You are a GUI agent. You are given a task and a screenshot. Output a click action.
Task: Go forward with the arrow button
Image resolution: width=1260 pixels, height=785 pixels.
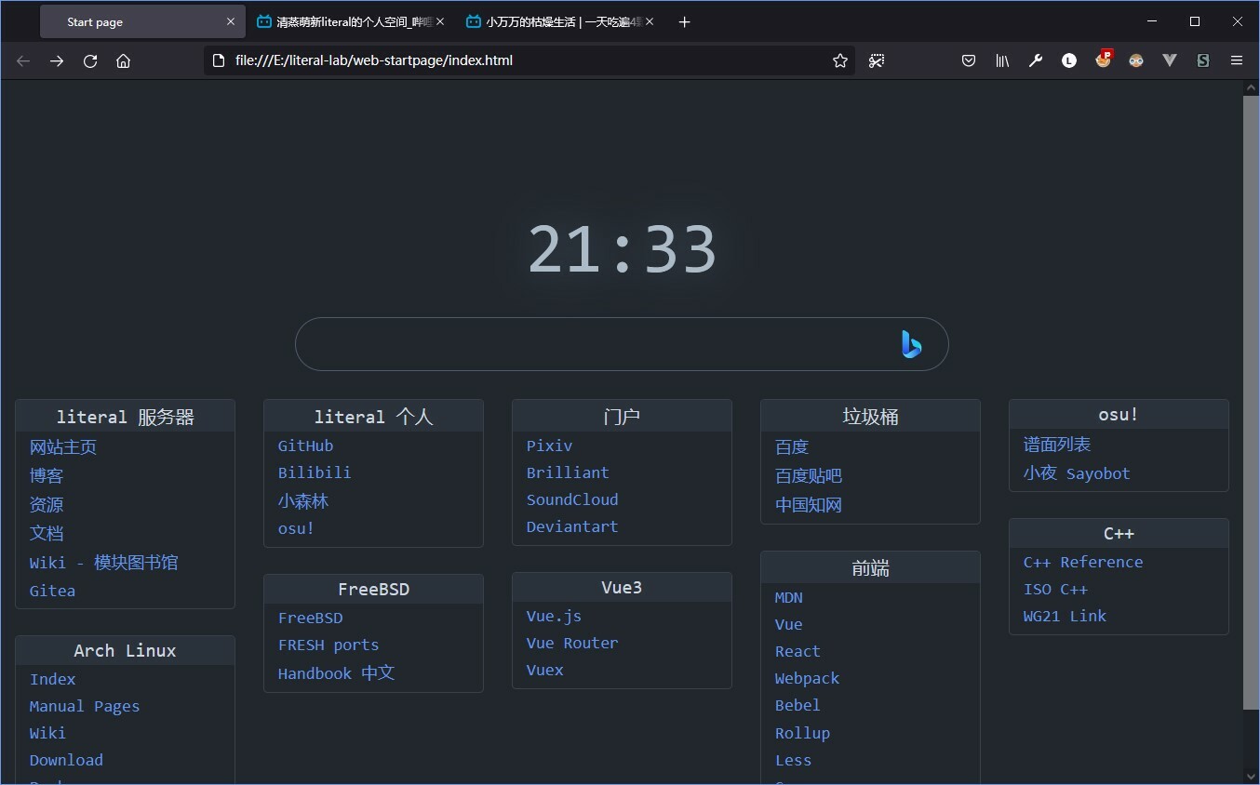(x=57, y=60)
